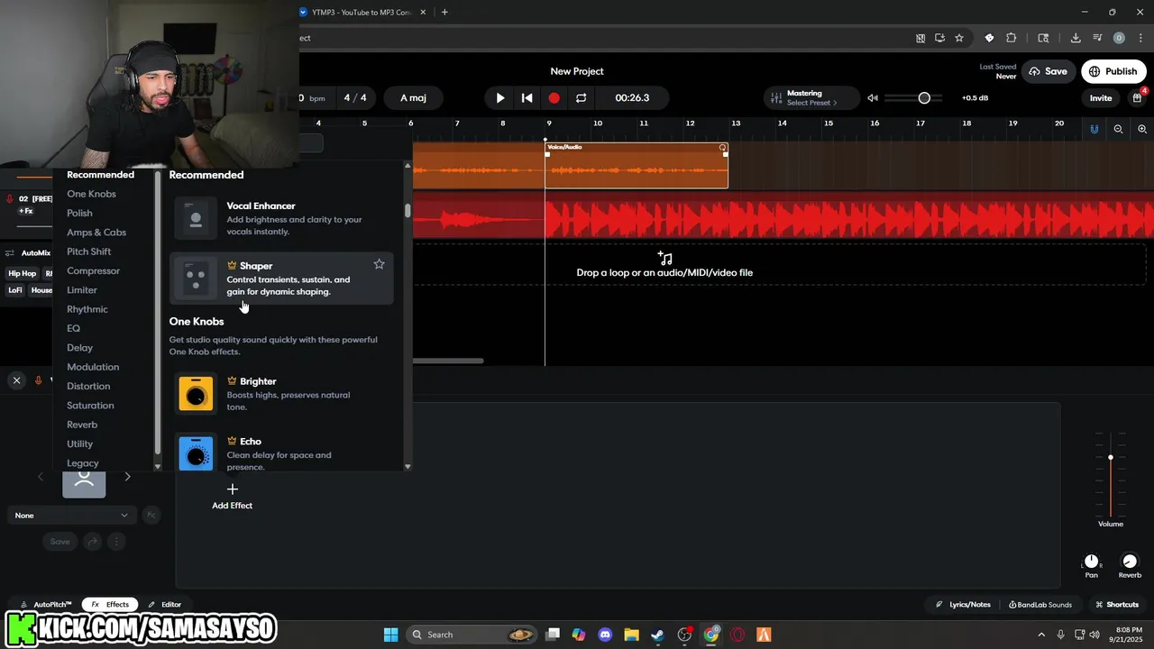Viewport: 1154px width, 649px height.
Task: Open Mastering Select Preset menu
Action: pos(811,97)
